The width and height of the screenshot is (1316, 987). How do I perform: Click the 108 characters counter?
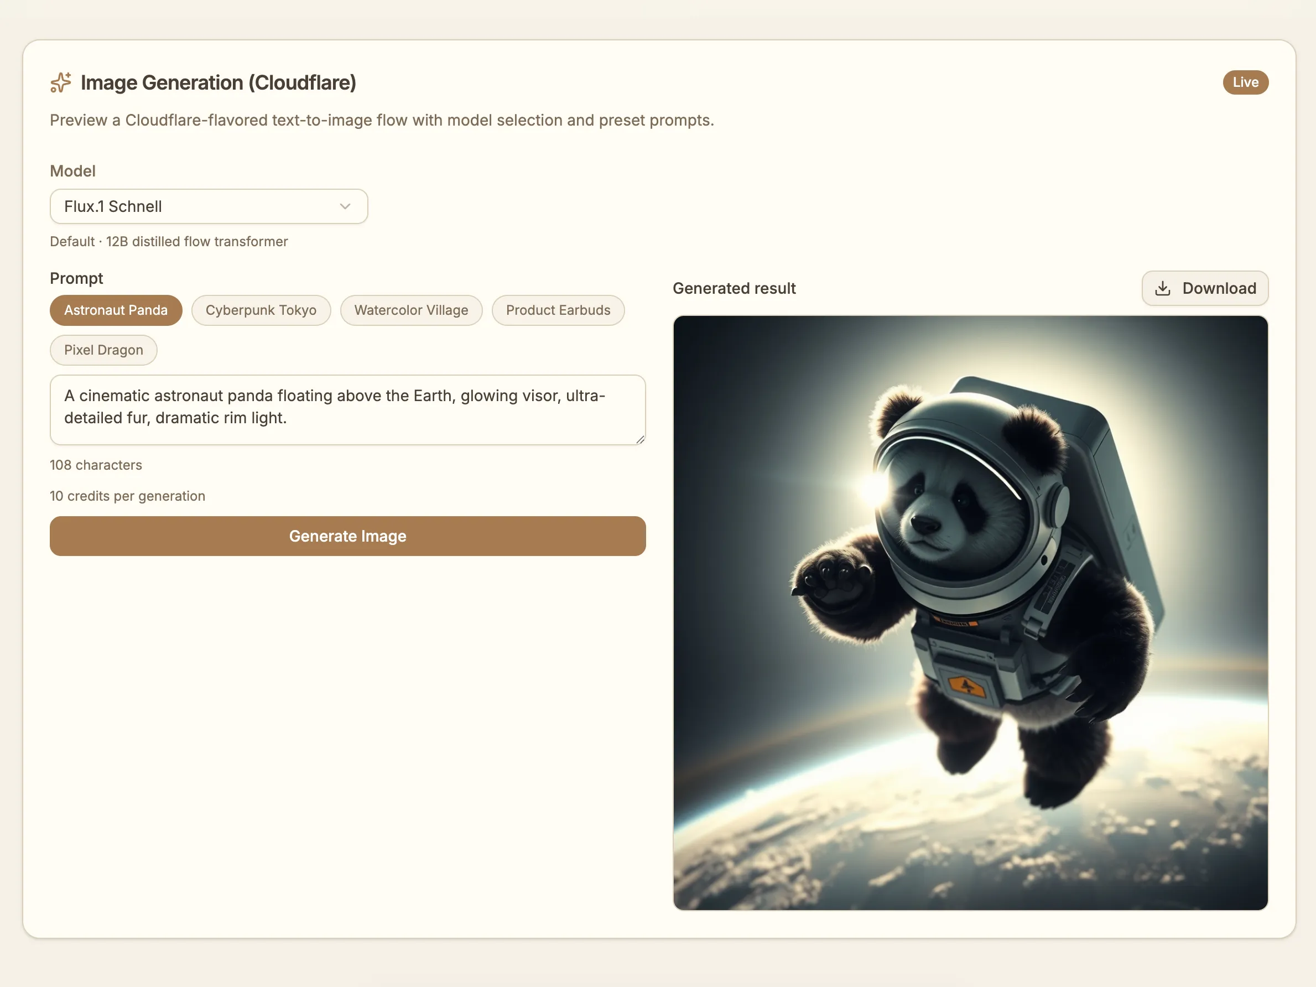[x=96, y=465]
